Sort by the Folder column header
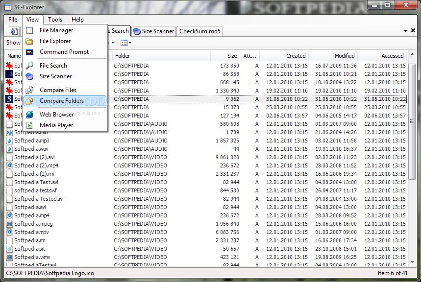 [x=161, y=56]
